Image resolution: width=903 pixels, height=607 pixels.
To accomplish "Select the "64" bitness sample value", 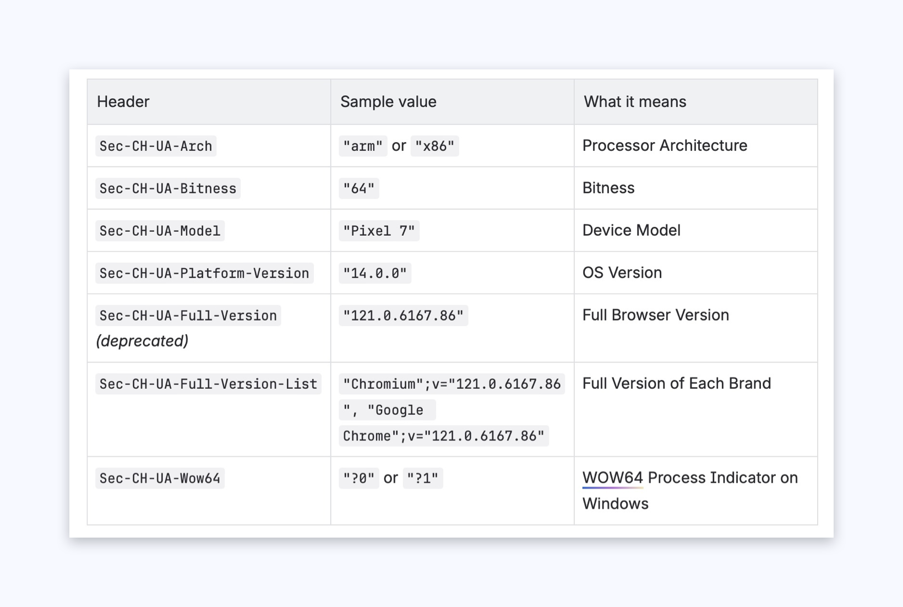I will (358, 188).
